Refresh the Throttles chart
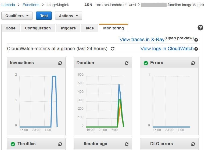 [x=60, y=144]
